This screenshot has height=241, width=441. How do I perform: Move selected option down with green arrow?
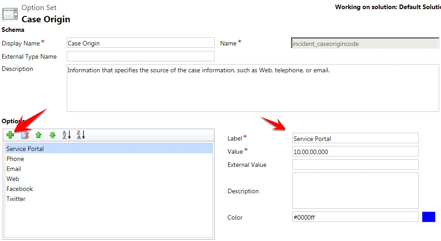point(52,135)
